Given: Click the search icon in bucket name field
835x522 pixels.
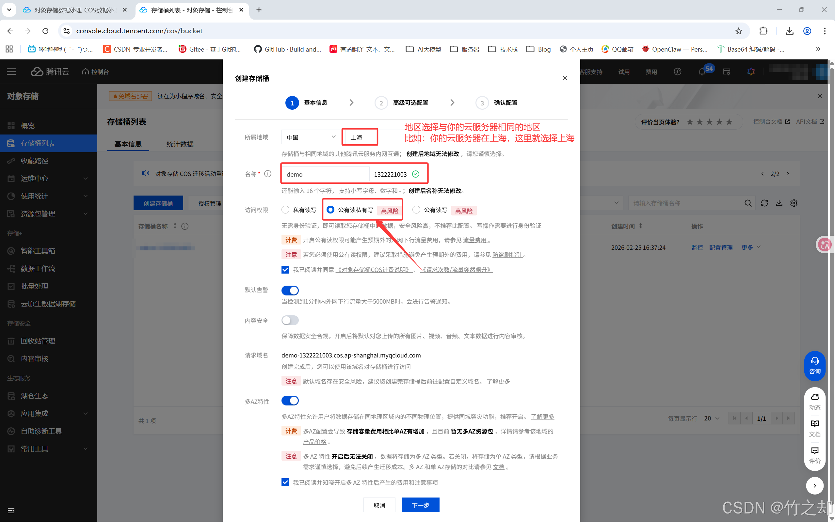Looking at the screenshot, I should (x=747, y=203).
